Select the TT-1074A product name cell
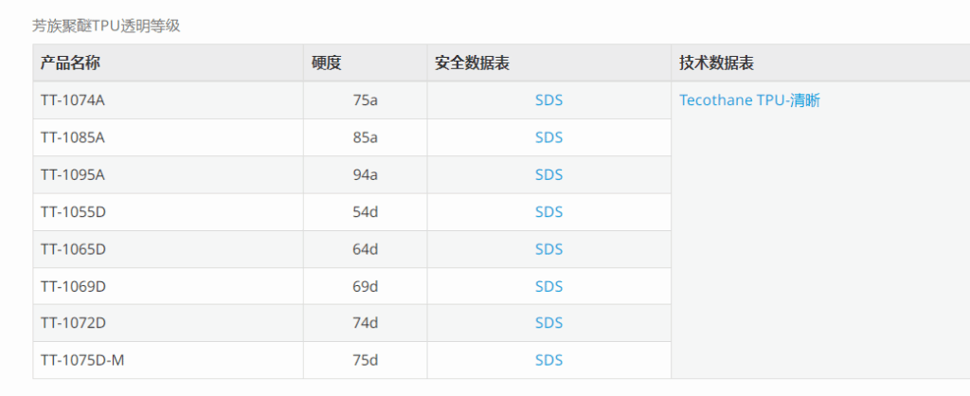The height and width of the screenshot is (396, 970). pyautogui.click(x=169, y=100)
